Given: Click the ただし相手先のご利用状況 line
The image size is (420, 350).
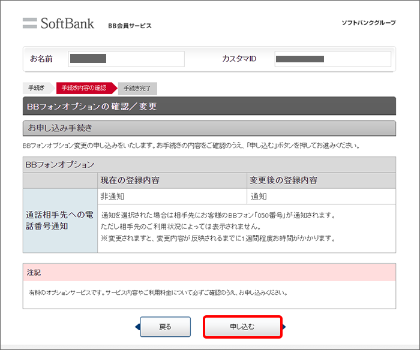Looking at the screenshot, I should point(181,227).
